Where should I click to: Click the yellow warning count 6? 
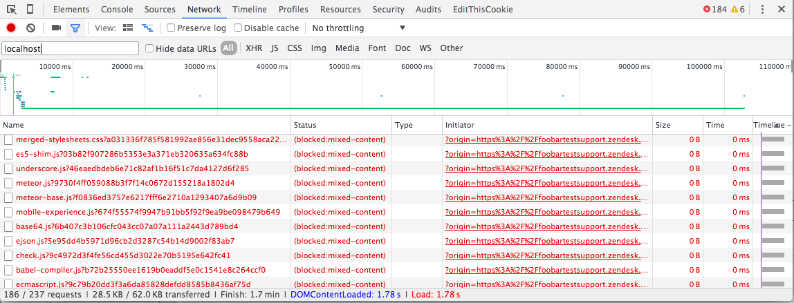[738, 9]
